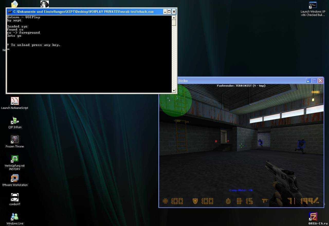Click the yellow ladder on the game wall

point(182,136)
